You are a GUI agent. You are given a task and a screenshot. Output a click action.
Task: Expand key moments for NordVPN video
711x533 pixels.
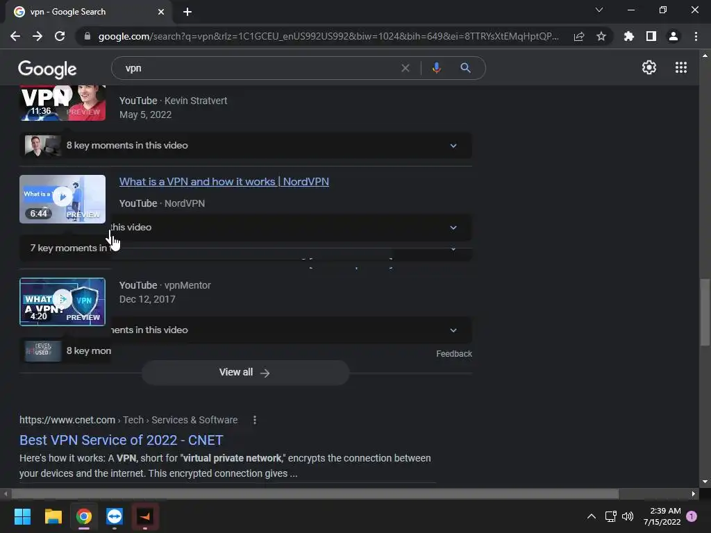(453, 228)
